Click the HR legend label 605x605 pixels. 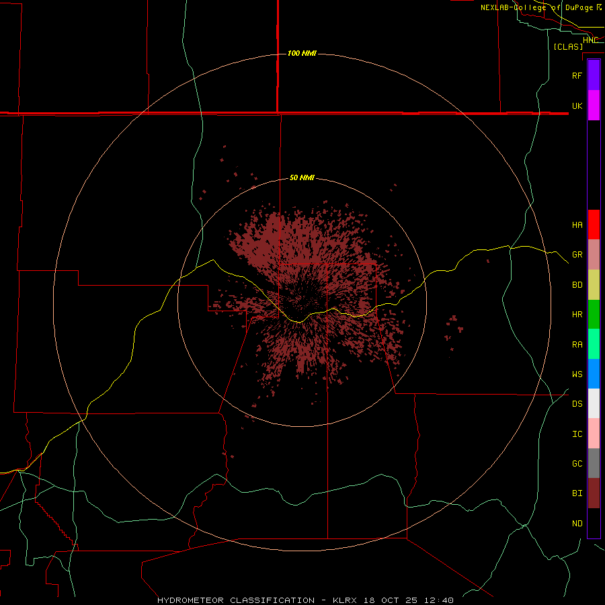[x=577, y=315]
